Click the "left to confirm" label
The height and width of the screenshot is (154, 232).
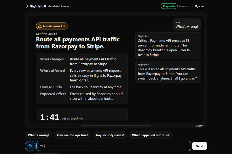point(72,119)
